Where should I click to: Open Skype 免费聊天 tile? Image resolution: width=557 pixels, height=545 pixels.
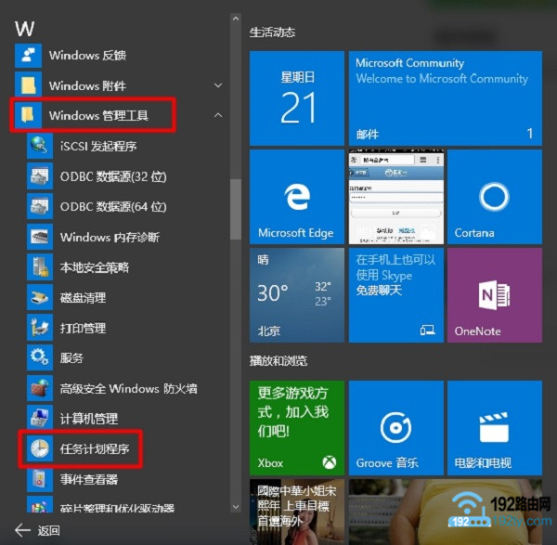click(x=396, y=295)
